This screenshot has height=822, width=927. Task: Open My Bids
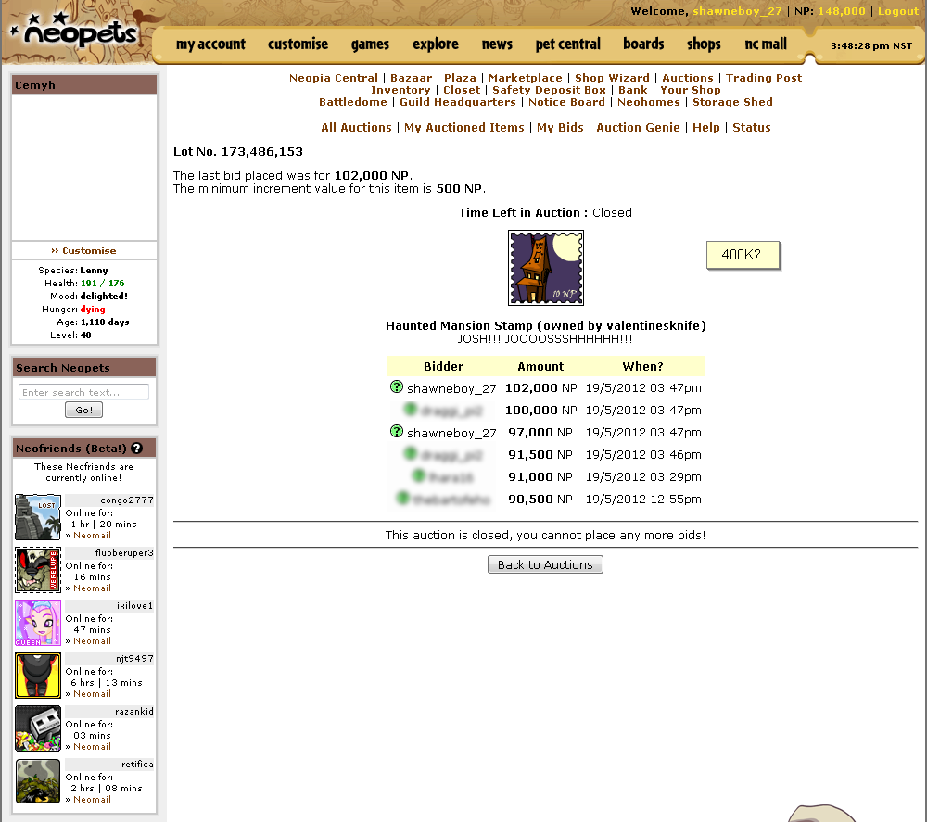point(560,127)
